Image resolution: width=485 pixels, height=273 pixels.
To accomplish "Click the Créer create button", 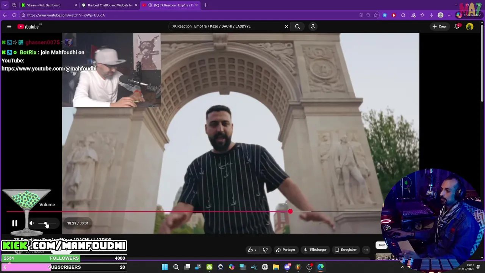I will tap(440, 27).
